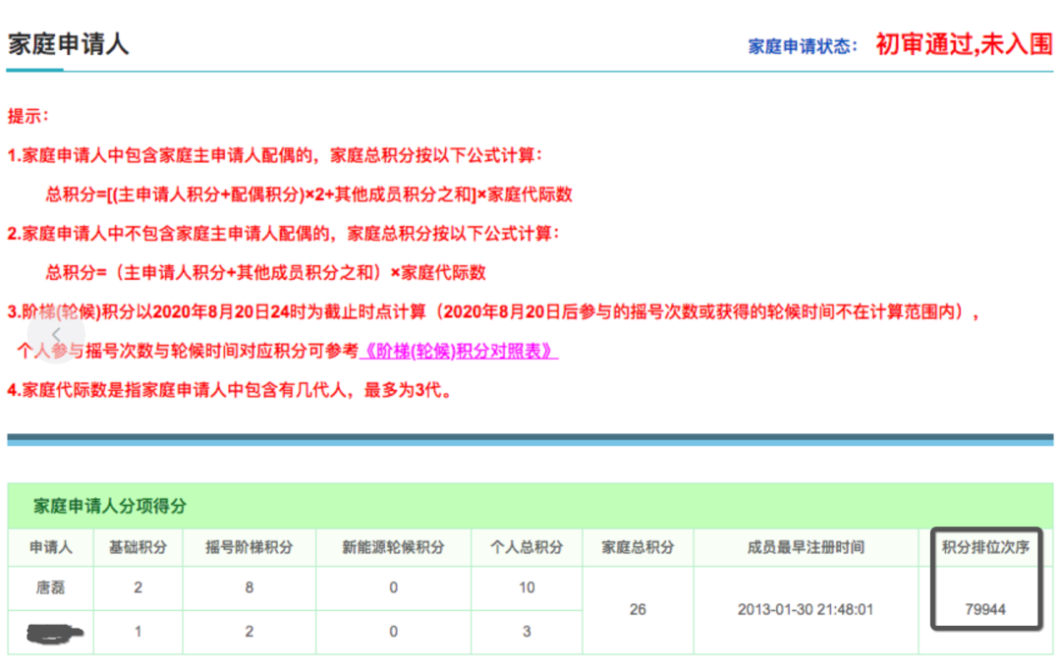
Task: Click the second applicant's 个人总积分 value 3
Action: pos(527,632)
